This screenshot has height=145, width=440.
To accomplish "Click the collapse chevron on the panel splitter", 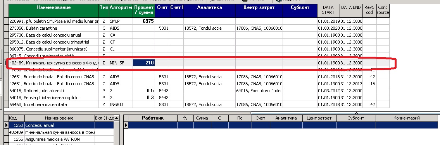I will [356, 113].
